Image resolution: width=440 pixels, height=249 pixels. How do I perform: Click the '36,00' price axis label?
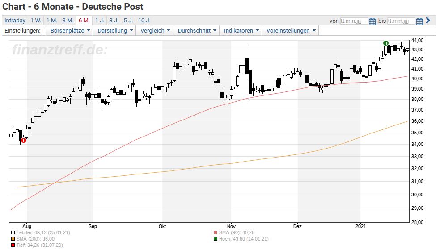tap(417, 121)
